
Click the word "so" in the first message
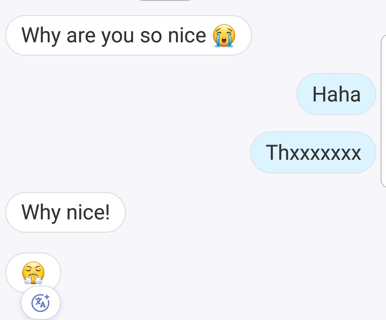pyautogui.click(x=151, y=36)
